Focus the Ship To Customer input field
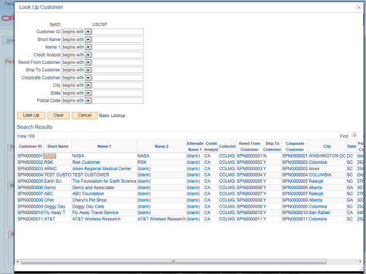The image size is (366, 274). click(x=118, y=70)
